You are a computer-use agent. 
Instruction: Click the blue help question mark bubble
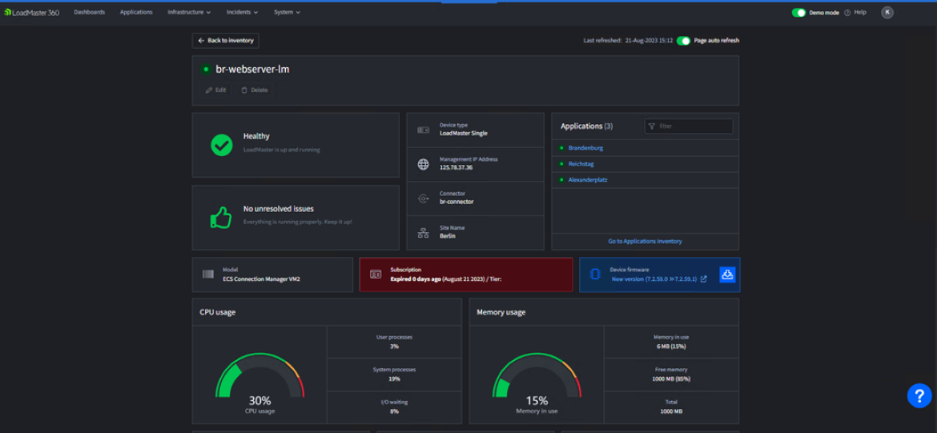pos(919,395)
